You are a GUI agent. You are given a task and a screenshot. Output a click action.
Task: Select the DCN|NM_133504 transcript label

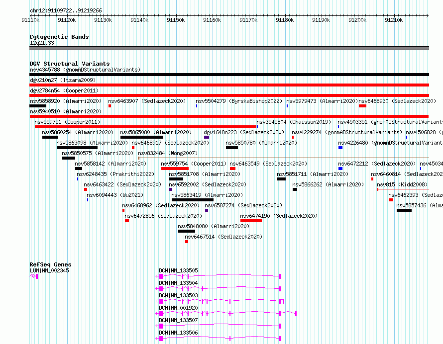pos(178,283)
